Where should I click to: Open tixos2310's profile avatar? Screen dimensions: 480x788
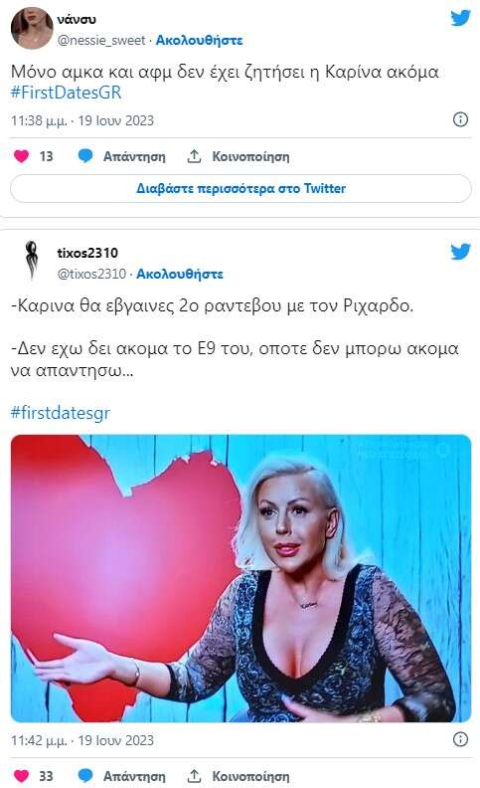[x=32, y=261]
